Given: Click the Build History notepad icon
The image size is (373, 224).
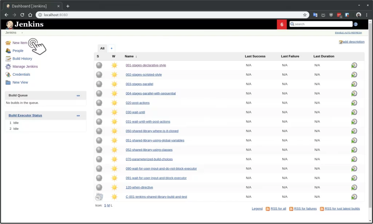Looking at the screenshot, I should coord(8,59).
